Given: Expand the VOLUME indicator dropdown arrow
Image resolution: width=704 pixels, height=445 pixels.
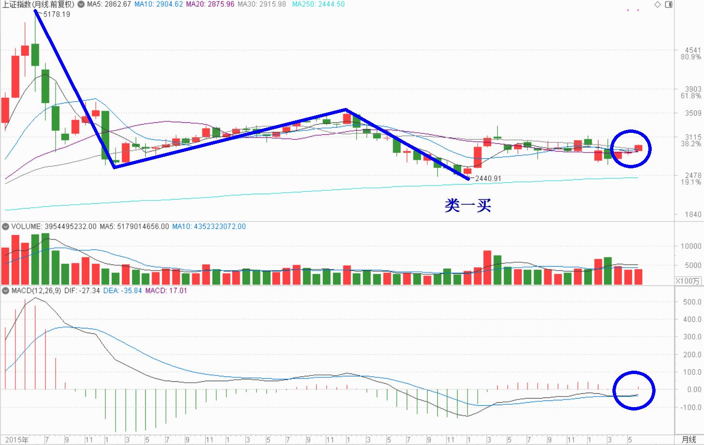Looking at the screenshot, I should coord(5,226).
